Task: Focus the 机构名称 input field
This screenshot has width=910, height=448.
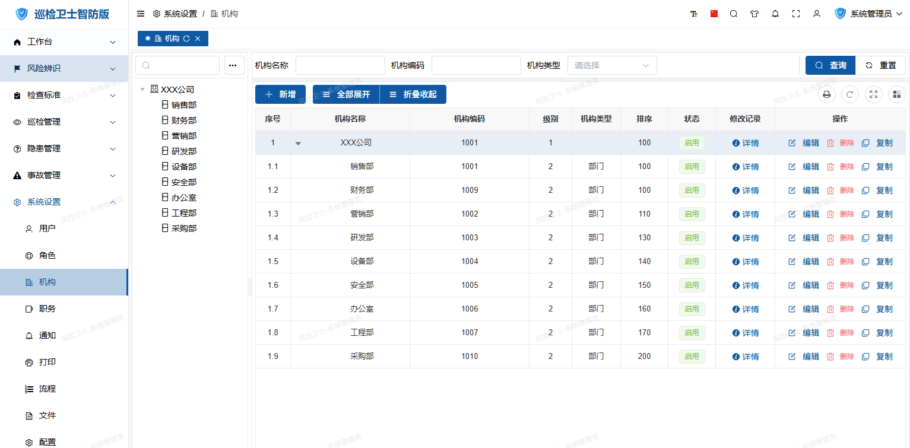Action: (340, 65)
